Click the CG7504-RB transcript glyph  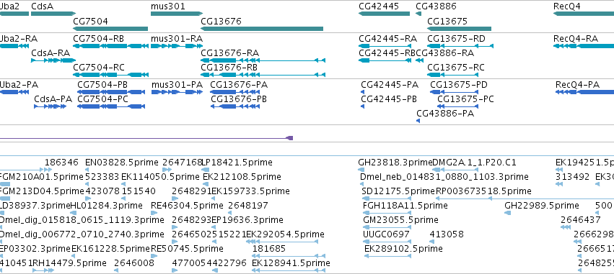(x=111, y=46)
